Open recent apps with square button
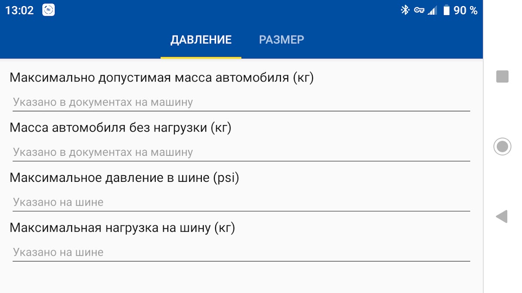 (502, 76)
